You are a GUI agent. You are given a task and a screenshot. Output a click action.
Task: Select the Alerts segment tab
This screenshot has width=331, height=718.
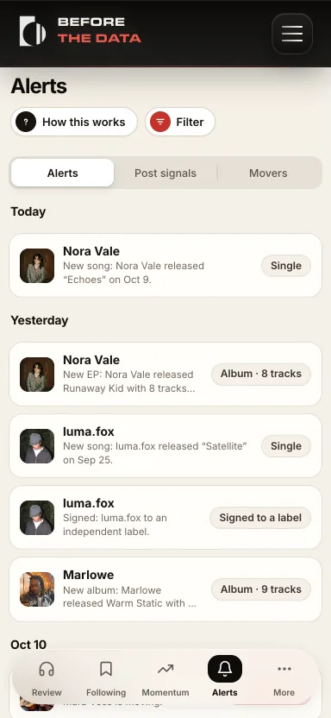click(63, 173)
